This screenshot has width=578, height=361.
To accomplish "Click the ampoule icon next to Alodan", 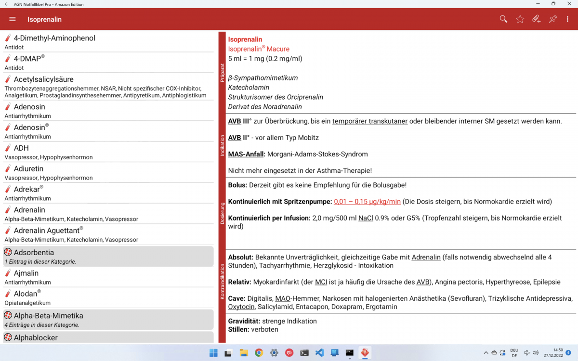I will pos(8,294).
